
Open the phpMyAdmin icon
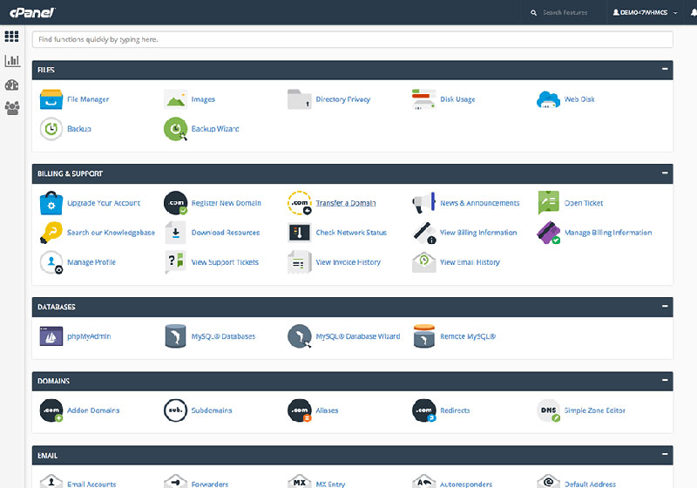click(x=51, y=336)
